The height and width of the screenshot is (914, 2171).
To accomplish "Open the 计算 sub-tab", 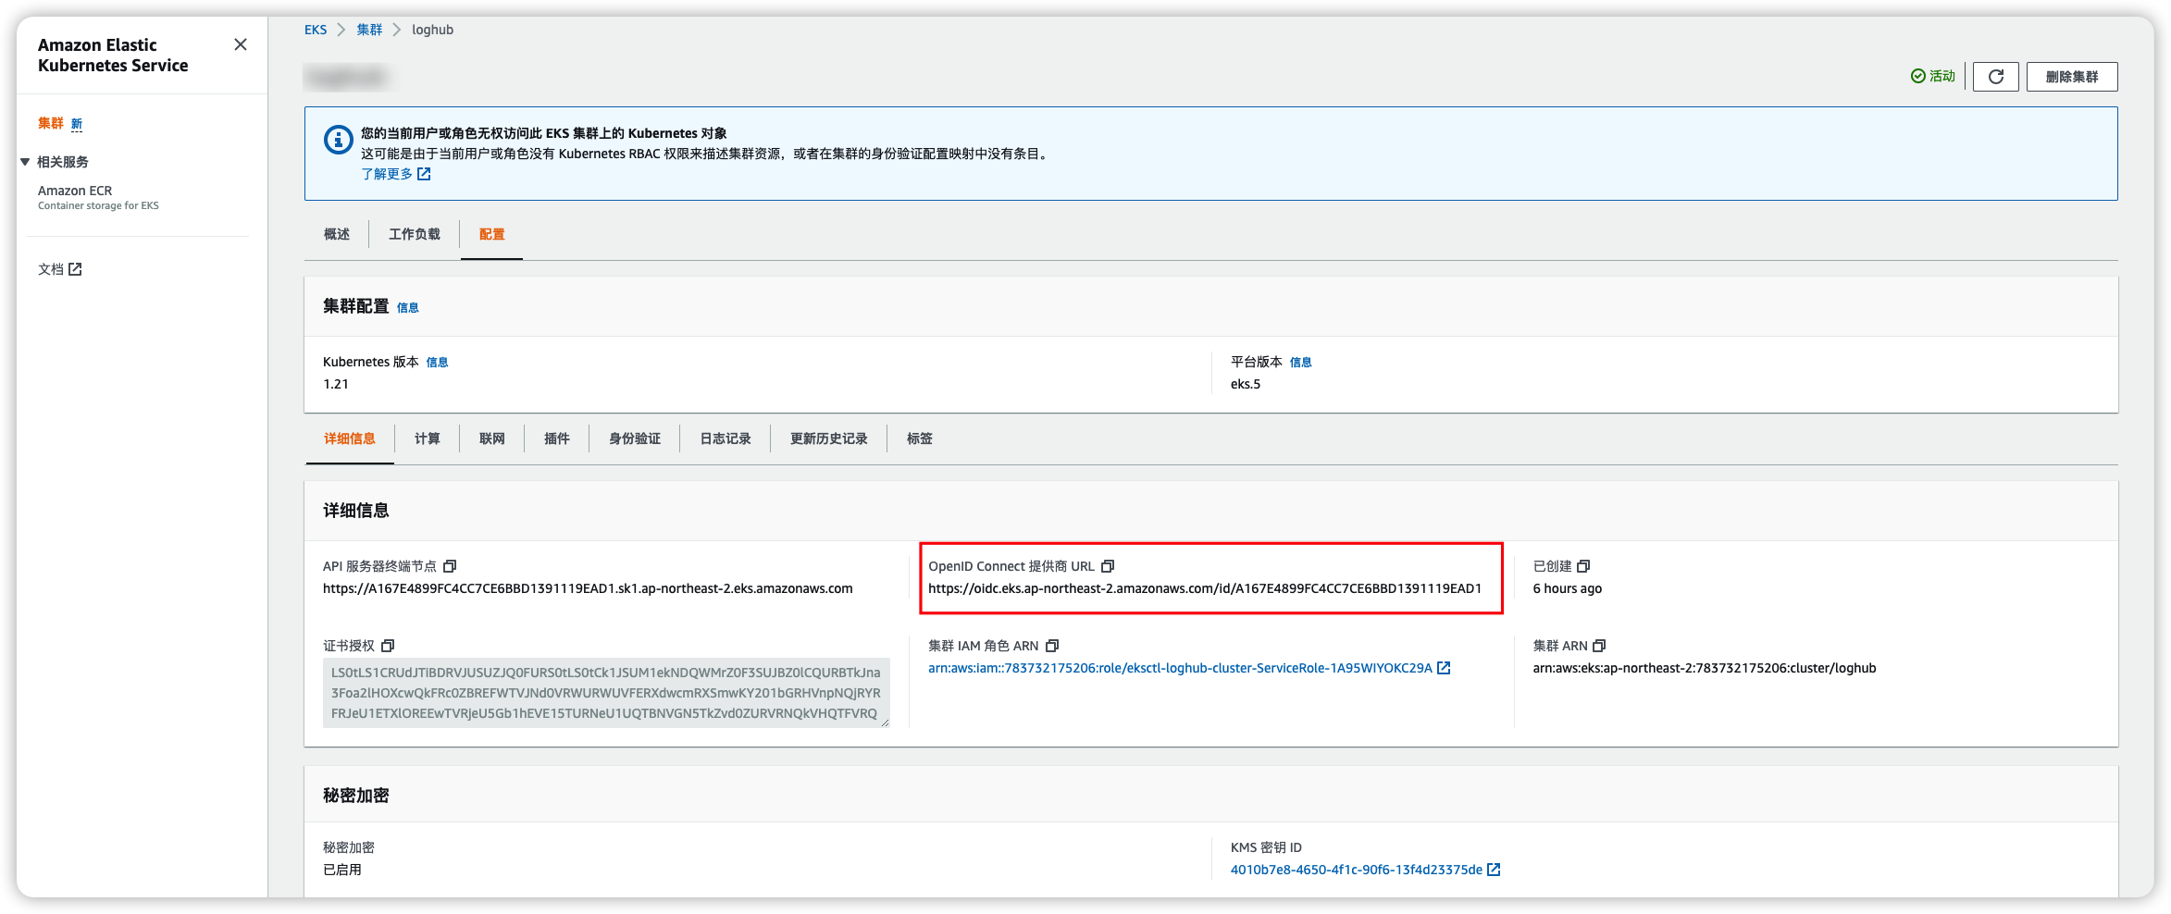I will point(428,438).
